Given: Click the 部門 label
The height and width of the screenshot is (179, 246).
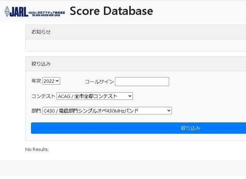Looking at the screenshot, I should (36, 111).
